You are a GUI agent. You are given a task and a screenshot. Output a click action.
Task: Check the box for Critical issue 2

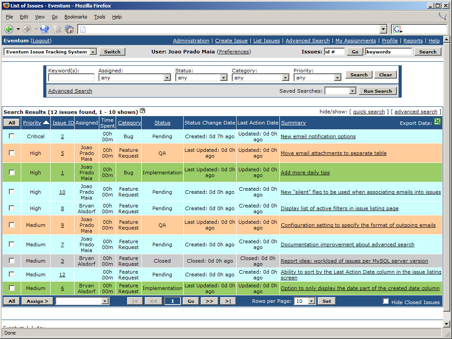[x=11, y=136]
